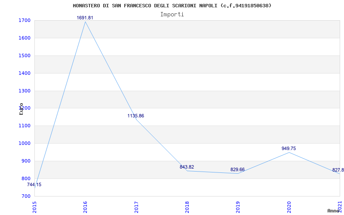
Task: Click the 2015 x-axis label
Action: (x=34, y=207)
